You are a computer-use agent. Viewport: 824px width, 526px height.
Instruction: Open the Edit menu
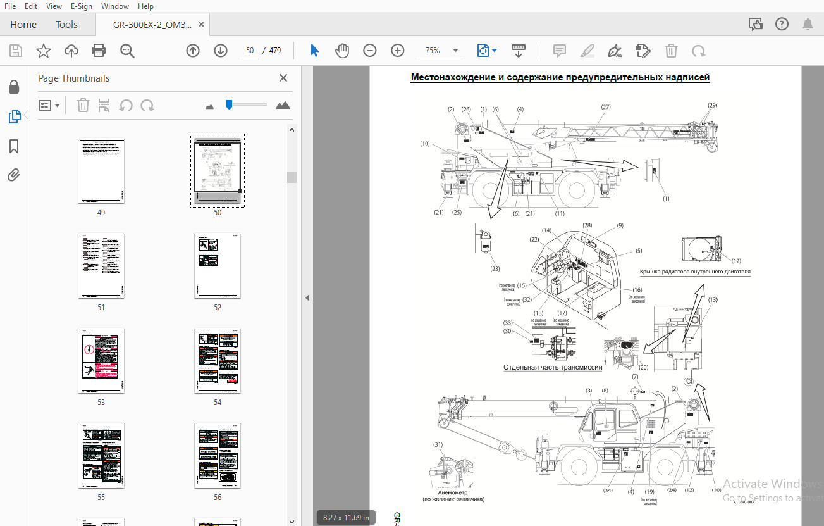point(31,6)
